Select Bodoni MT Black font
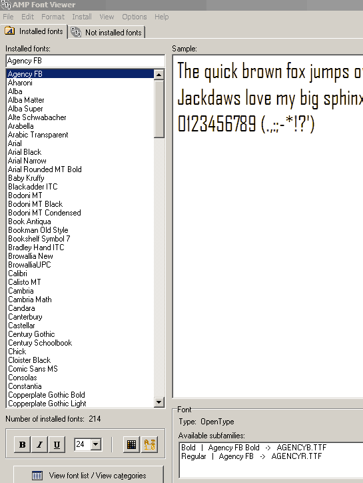Screen dimensions: 363x483 click(80, 204)
